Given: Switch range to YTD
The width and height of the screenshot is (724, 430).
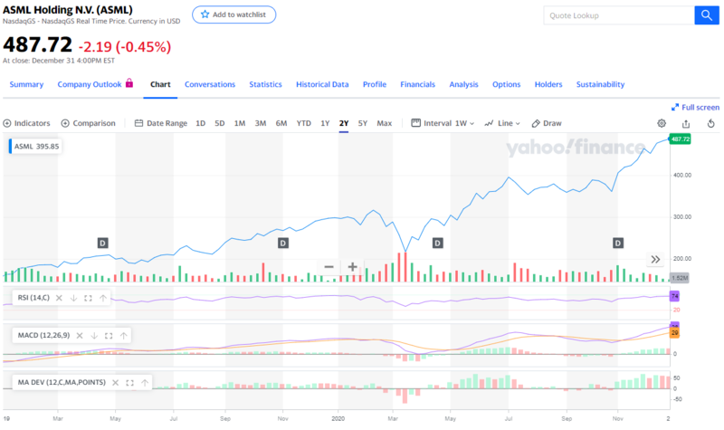Looking at the screenshot, I should [304, 123].
